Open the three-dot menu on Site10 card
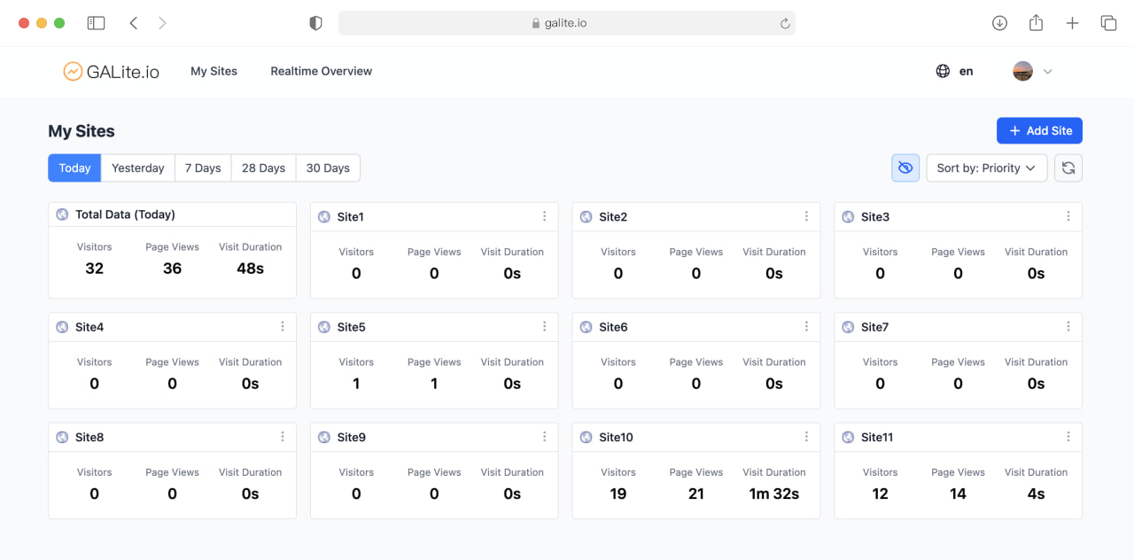Viewport: 1134px width, 560px height. (x=806, y=437)
